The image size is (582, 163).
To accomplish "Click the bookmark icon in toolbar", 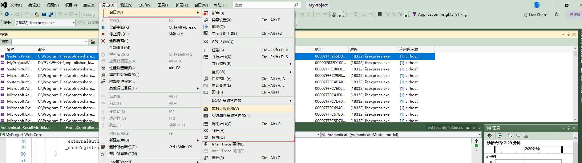I will (380, 14).
